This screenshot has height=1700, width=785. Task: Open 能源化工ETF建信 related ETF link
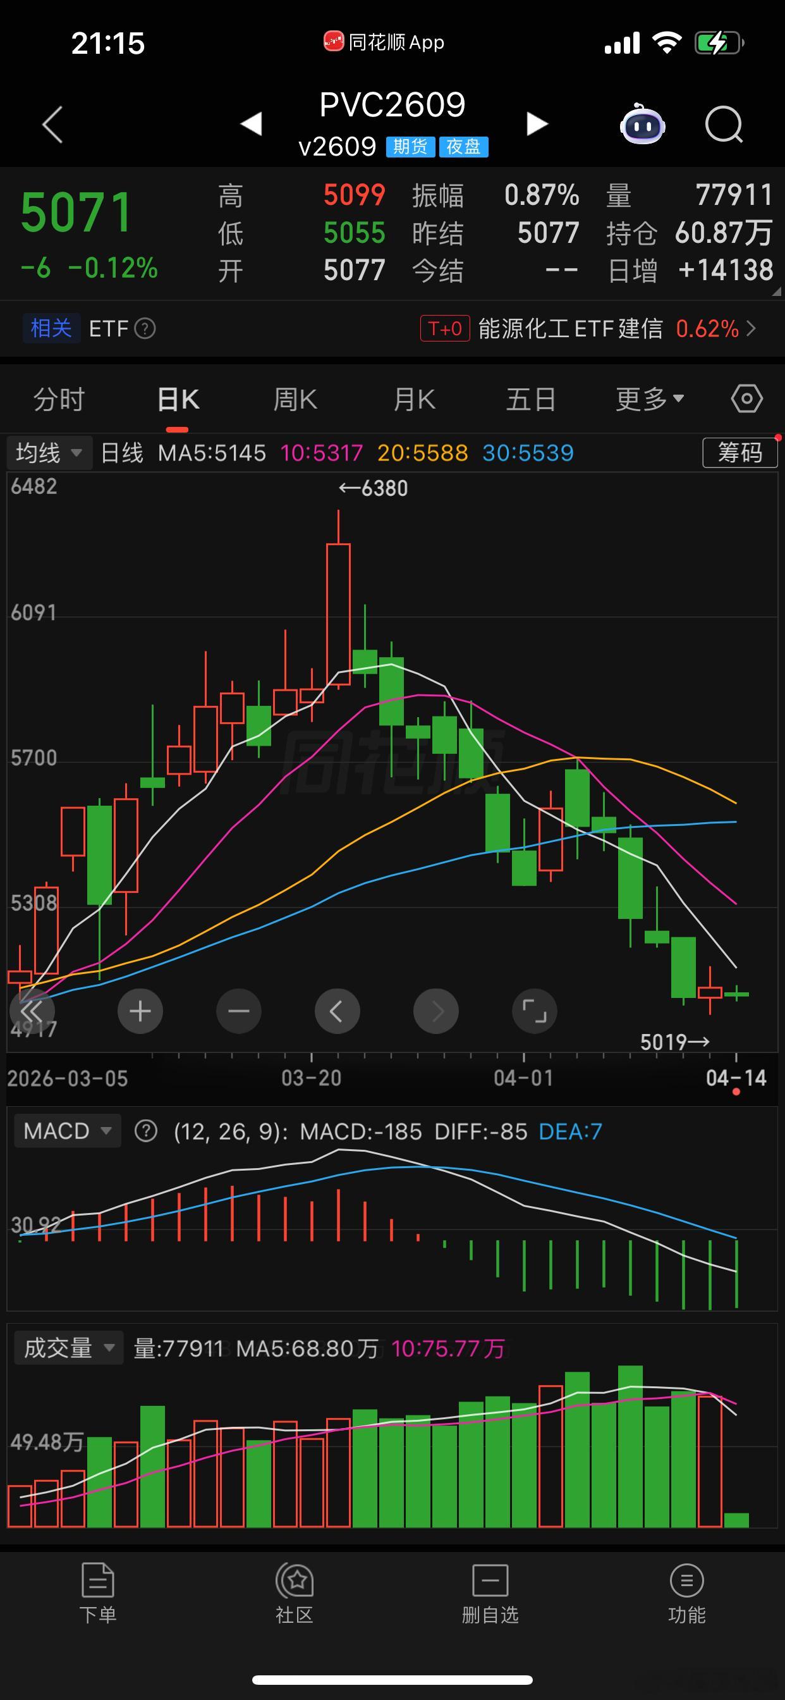[616, 328]
